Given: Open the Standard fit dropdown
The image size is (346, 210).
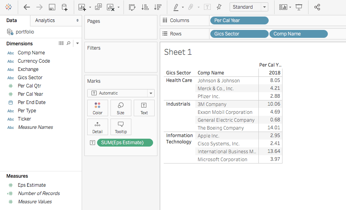Looking at the screenshot, I should click(249, 7).
